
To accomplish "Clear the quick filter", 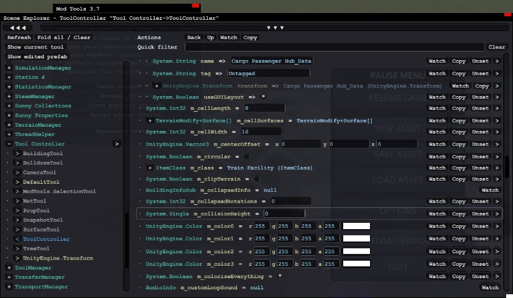I will point(497,47).
